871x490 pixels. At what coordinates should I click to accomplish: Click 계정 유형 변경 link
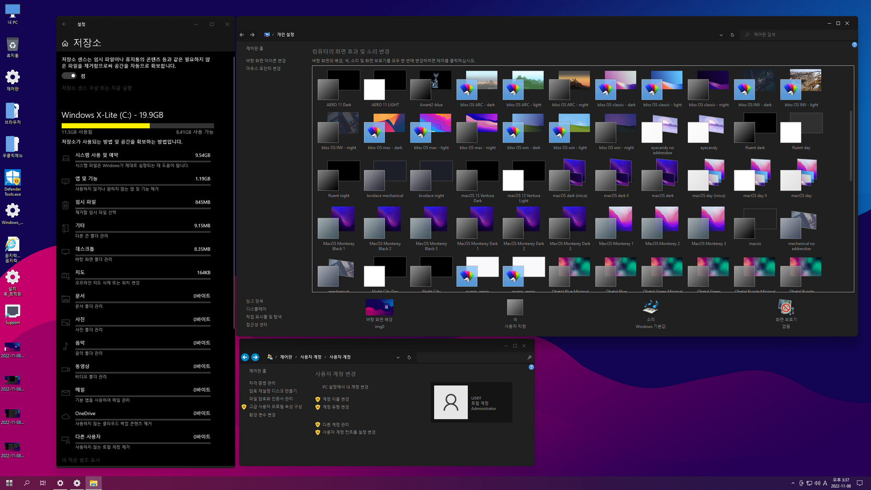(336, 407)
